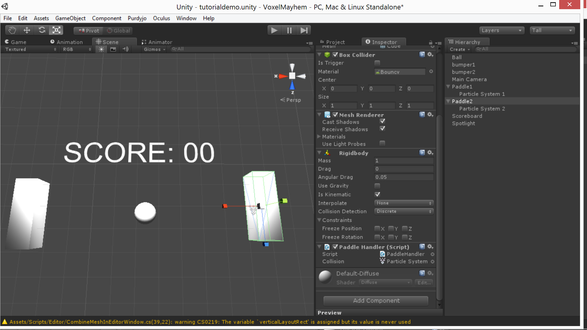This screenshot has width=587, height=330.
Task: Click Add Component button in Inspector
Action: [376, 301]
